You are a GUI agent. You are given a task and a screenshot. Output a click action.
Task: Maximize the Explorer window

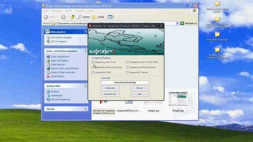click(x=191, y=6)
